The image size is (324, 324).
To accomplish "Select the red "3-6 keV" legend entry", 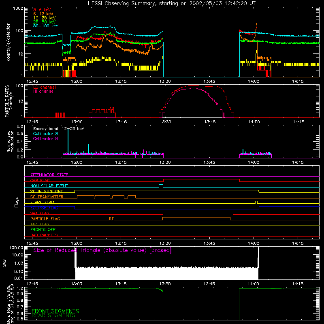I will (42, 10).
